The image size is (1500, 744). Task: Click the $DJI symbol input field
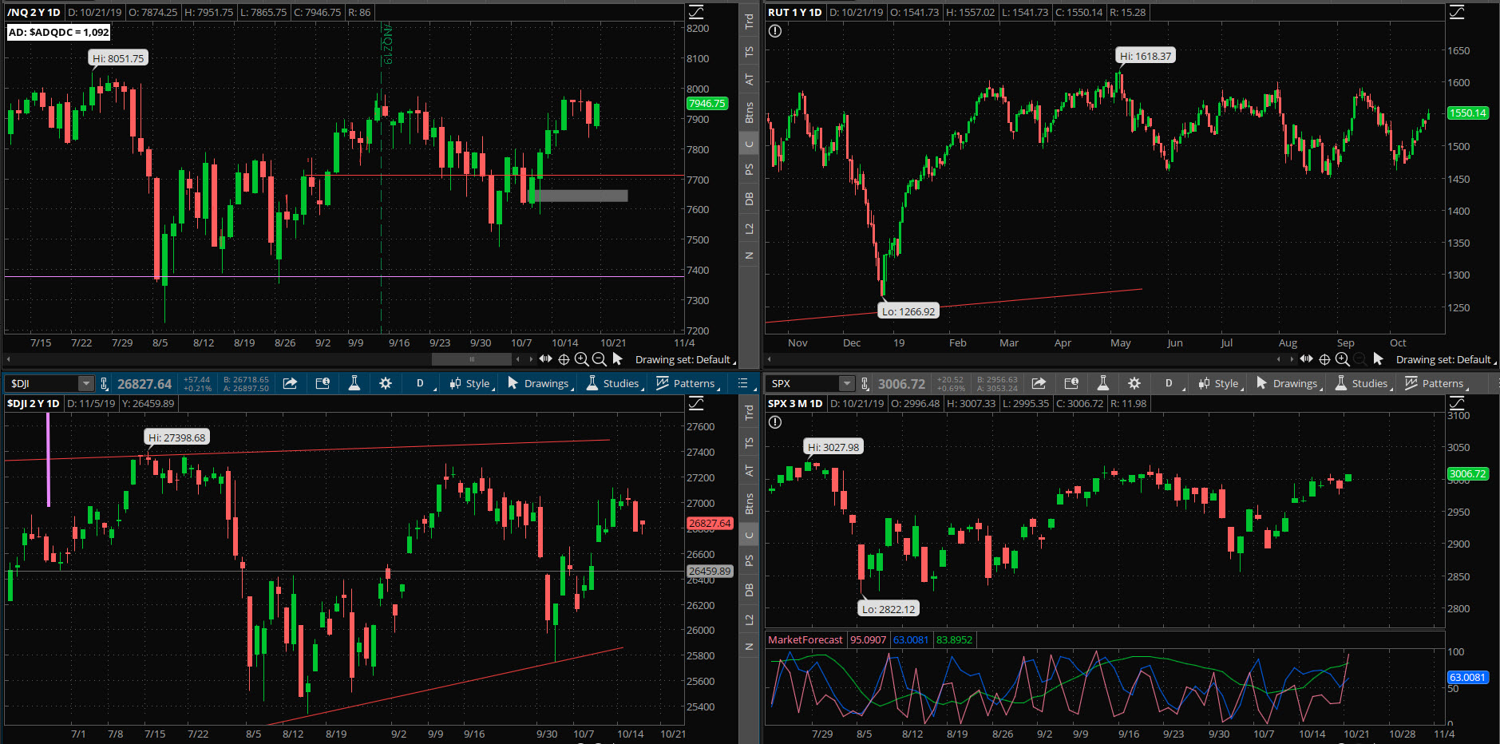43,384
